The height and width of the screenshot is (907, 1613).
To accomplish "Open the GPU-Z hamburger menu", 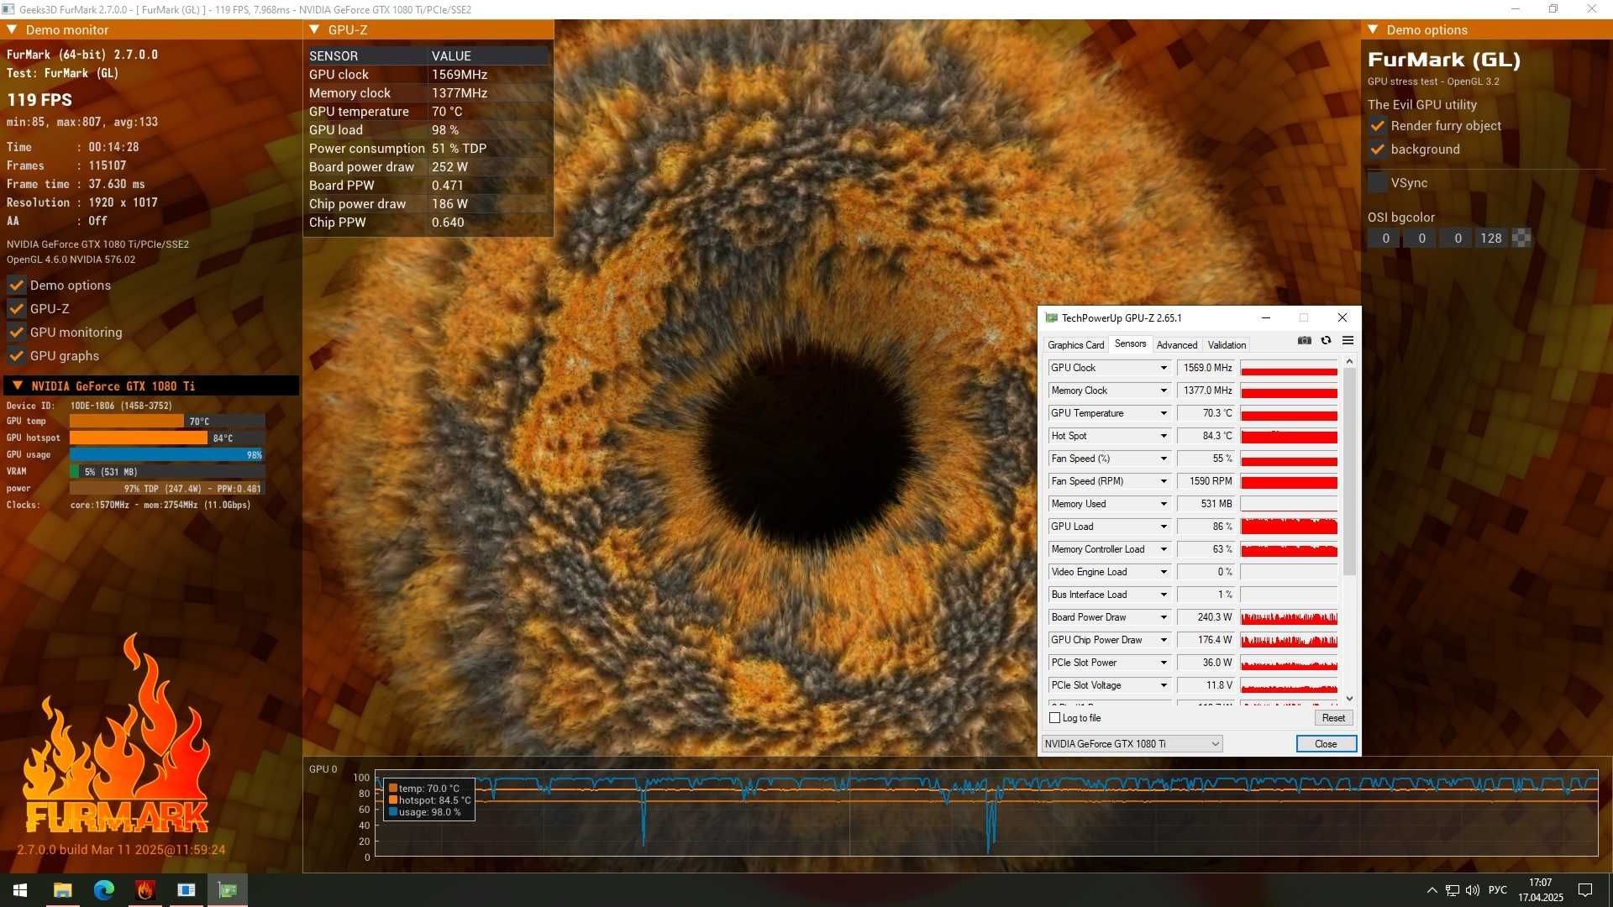I will click(x=1348, y=340).
